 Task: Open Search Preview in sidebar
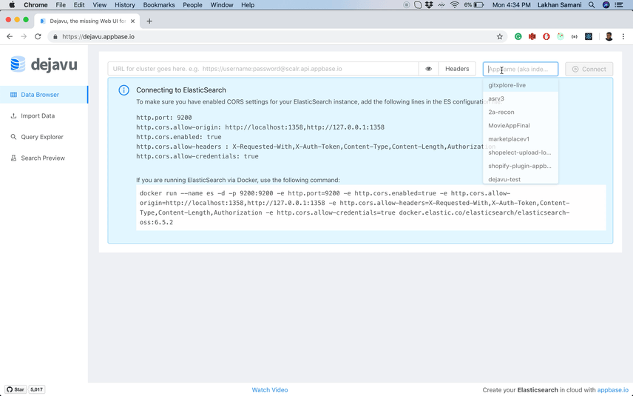point(44,158)
